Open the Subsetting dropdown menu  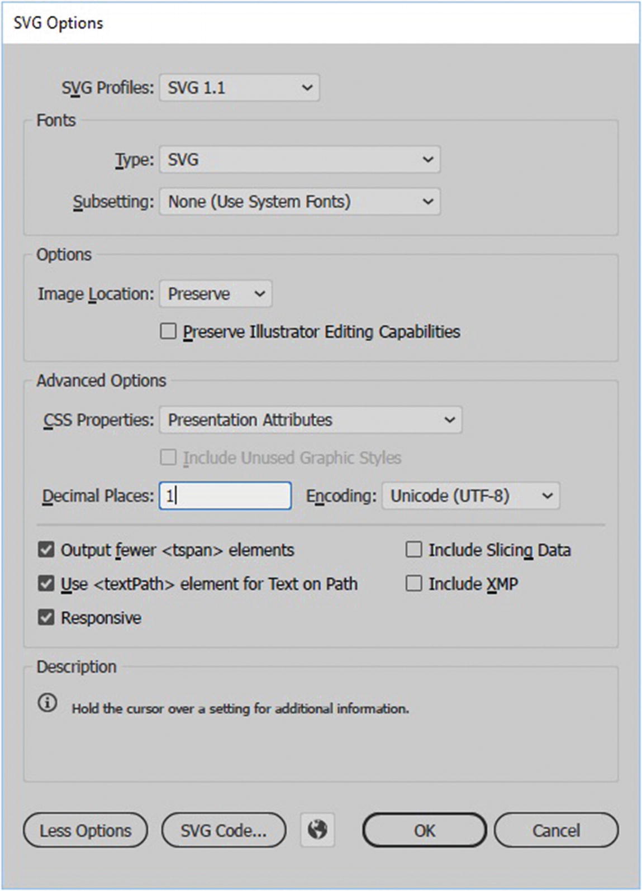[300, 202]
